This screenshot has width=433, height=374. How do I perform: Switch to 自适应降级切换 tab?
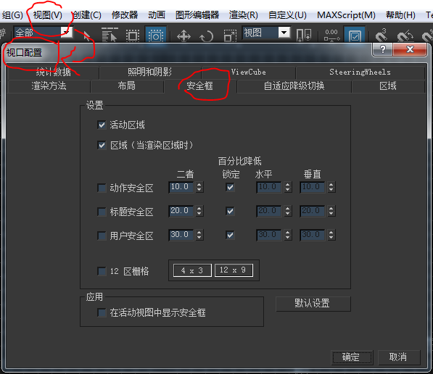click(294, 86)
